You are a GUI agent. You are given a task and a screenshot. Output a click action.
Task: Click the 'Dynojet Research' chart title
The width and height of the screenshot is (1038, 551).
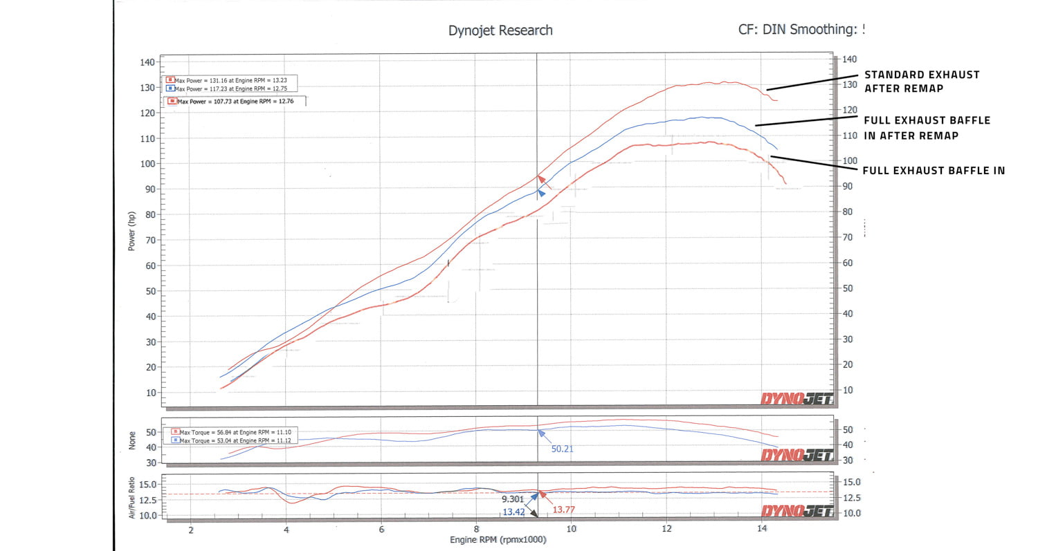click(x=500, y=30)
